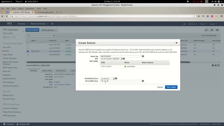Go back using the Firefox back arrow
Viewport: 224px width, 126px height.
tap(7, 16)
